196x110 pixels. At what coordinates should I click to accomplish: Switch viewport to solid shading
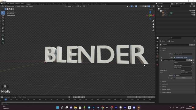pos(145,6)
